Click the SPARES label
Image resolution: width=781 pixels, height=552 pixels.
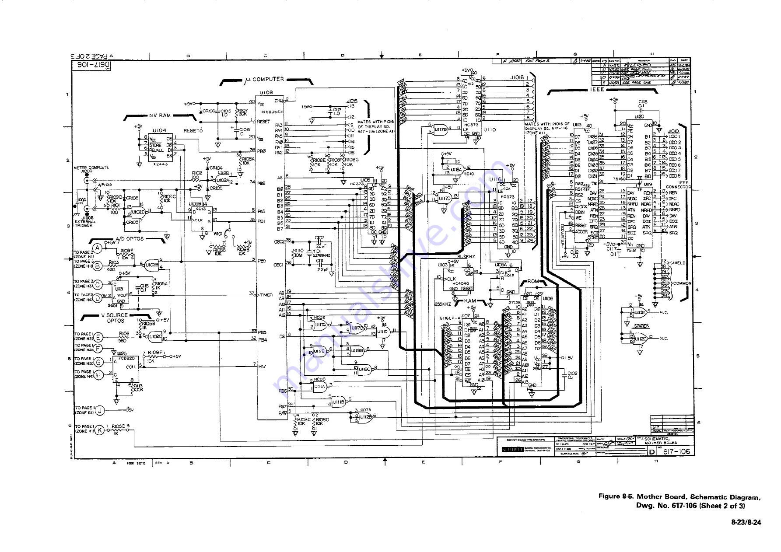641,325
